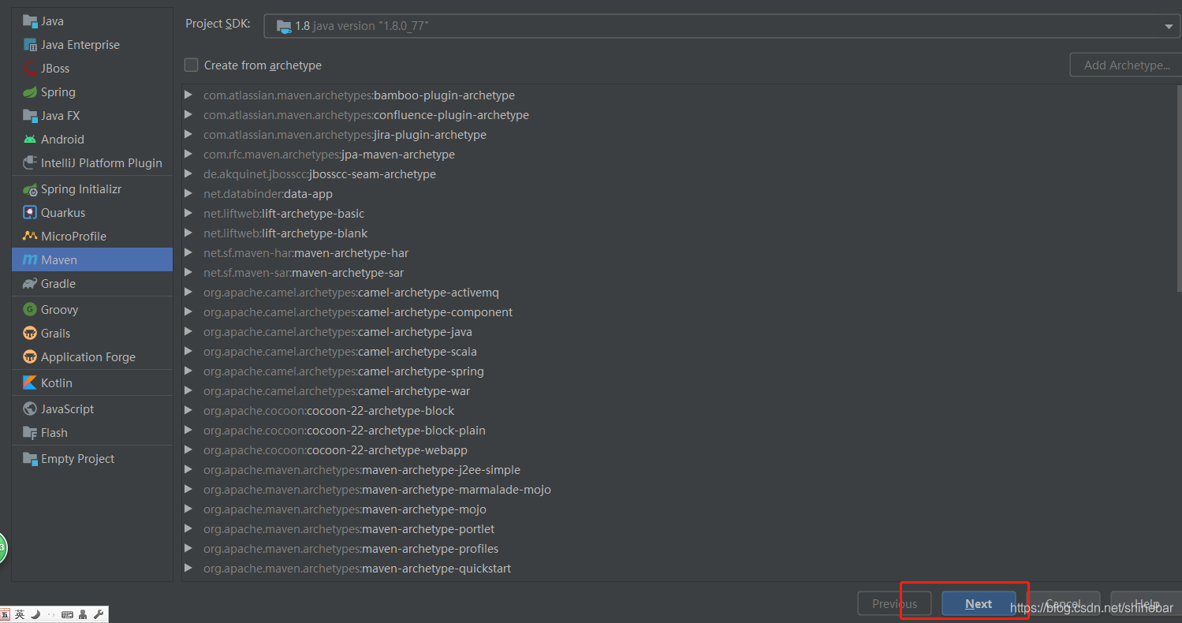Click the Previous button
1182x623 pixels.
pos(894,604)
